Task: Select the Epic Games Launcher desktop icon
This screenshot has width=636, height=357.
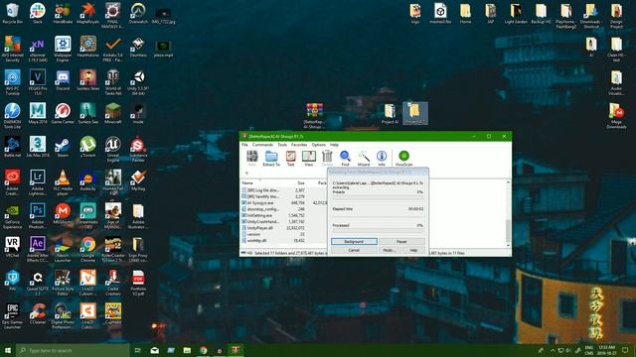Action: coord(12,315)
